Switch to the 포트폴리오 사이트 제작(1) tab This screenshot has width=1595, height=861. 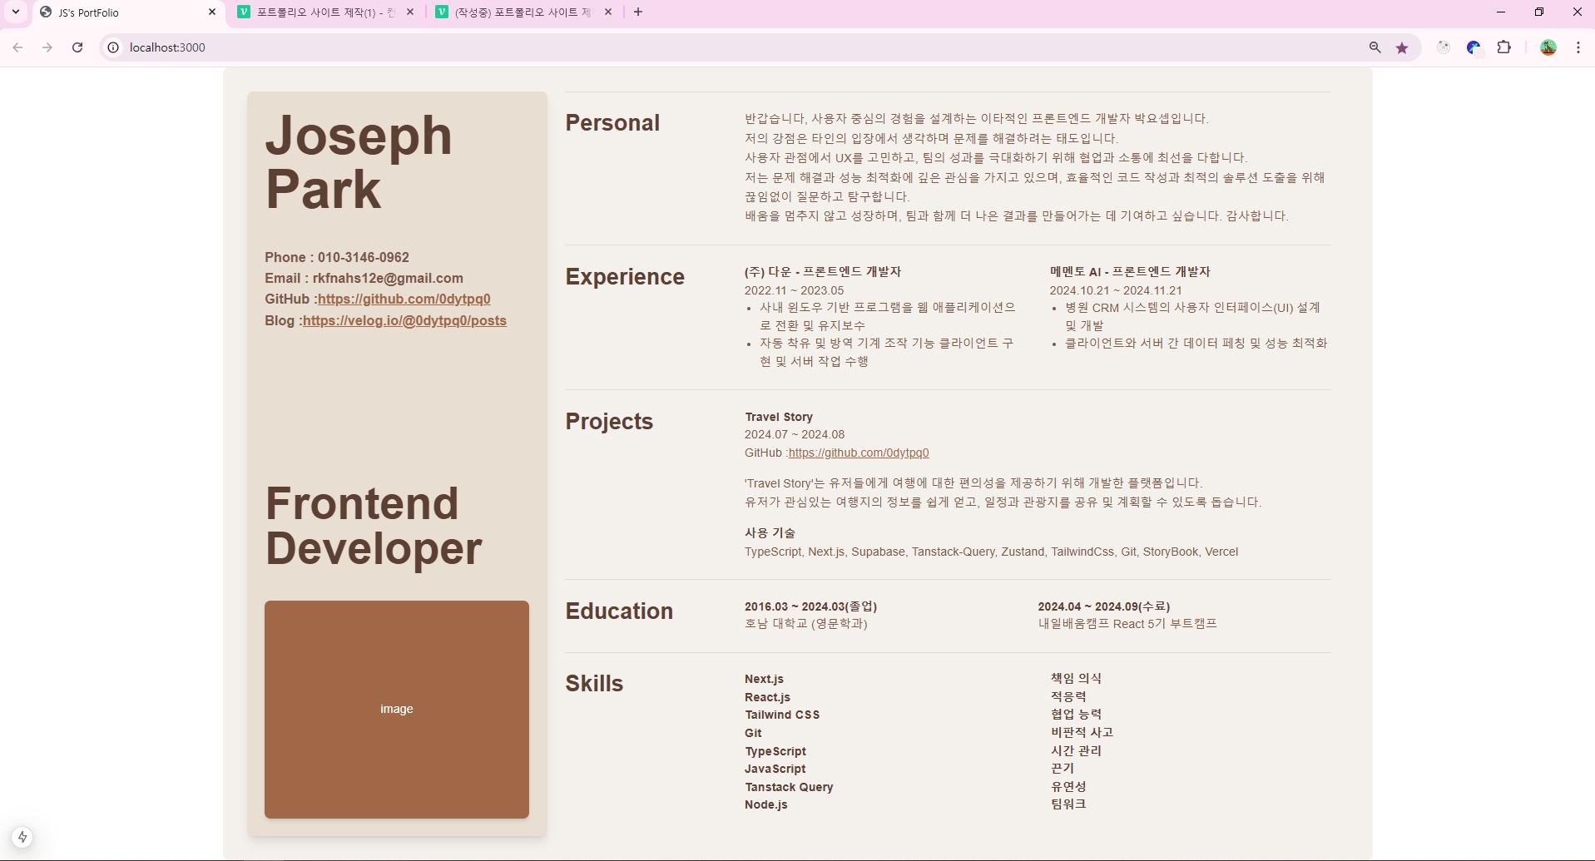tap(326, 12)
